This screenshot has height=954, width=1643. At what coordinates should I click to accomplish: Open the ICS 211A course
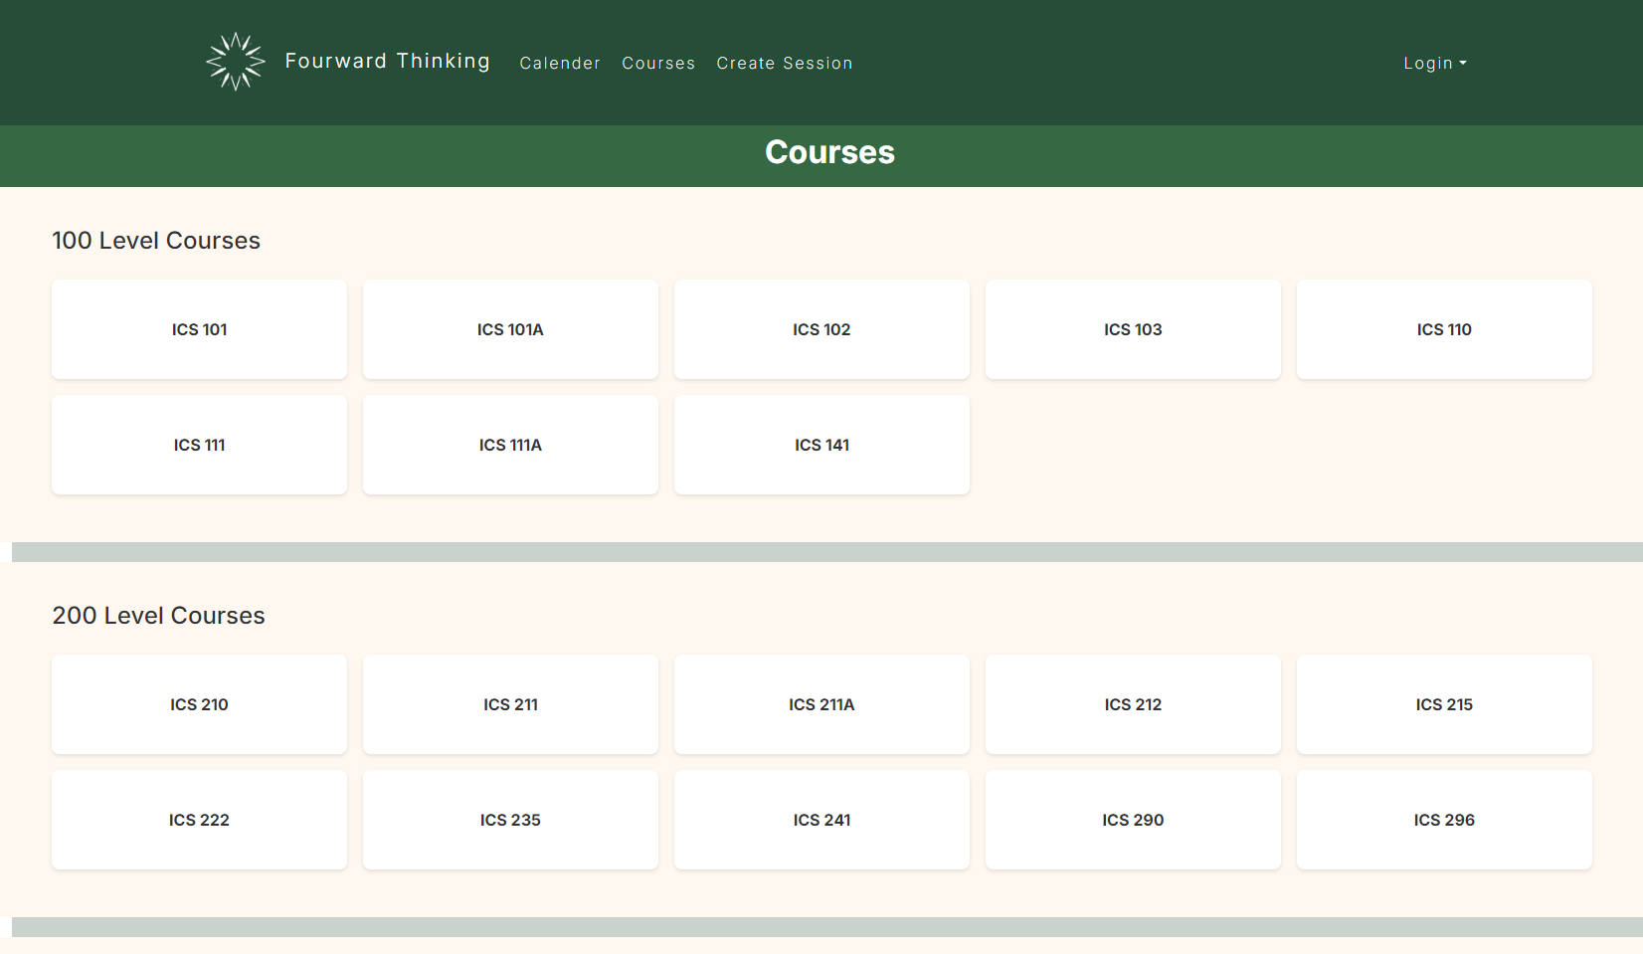(x=821, y=704)
